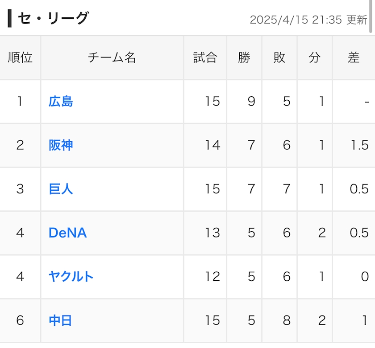The image size is (375, 348).
Task: Click the 2025/4/15 21:35 更新 timestamp
Action: coord(308,20)
